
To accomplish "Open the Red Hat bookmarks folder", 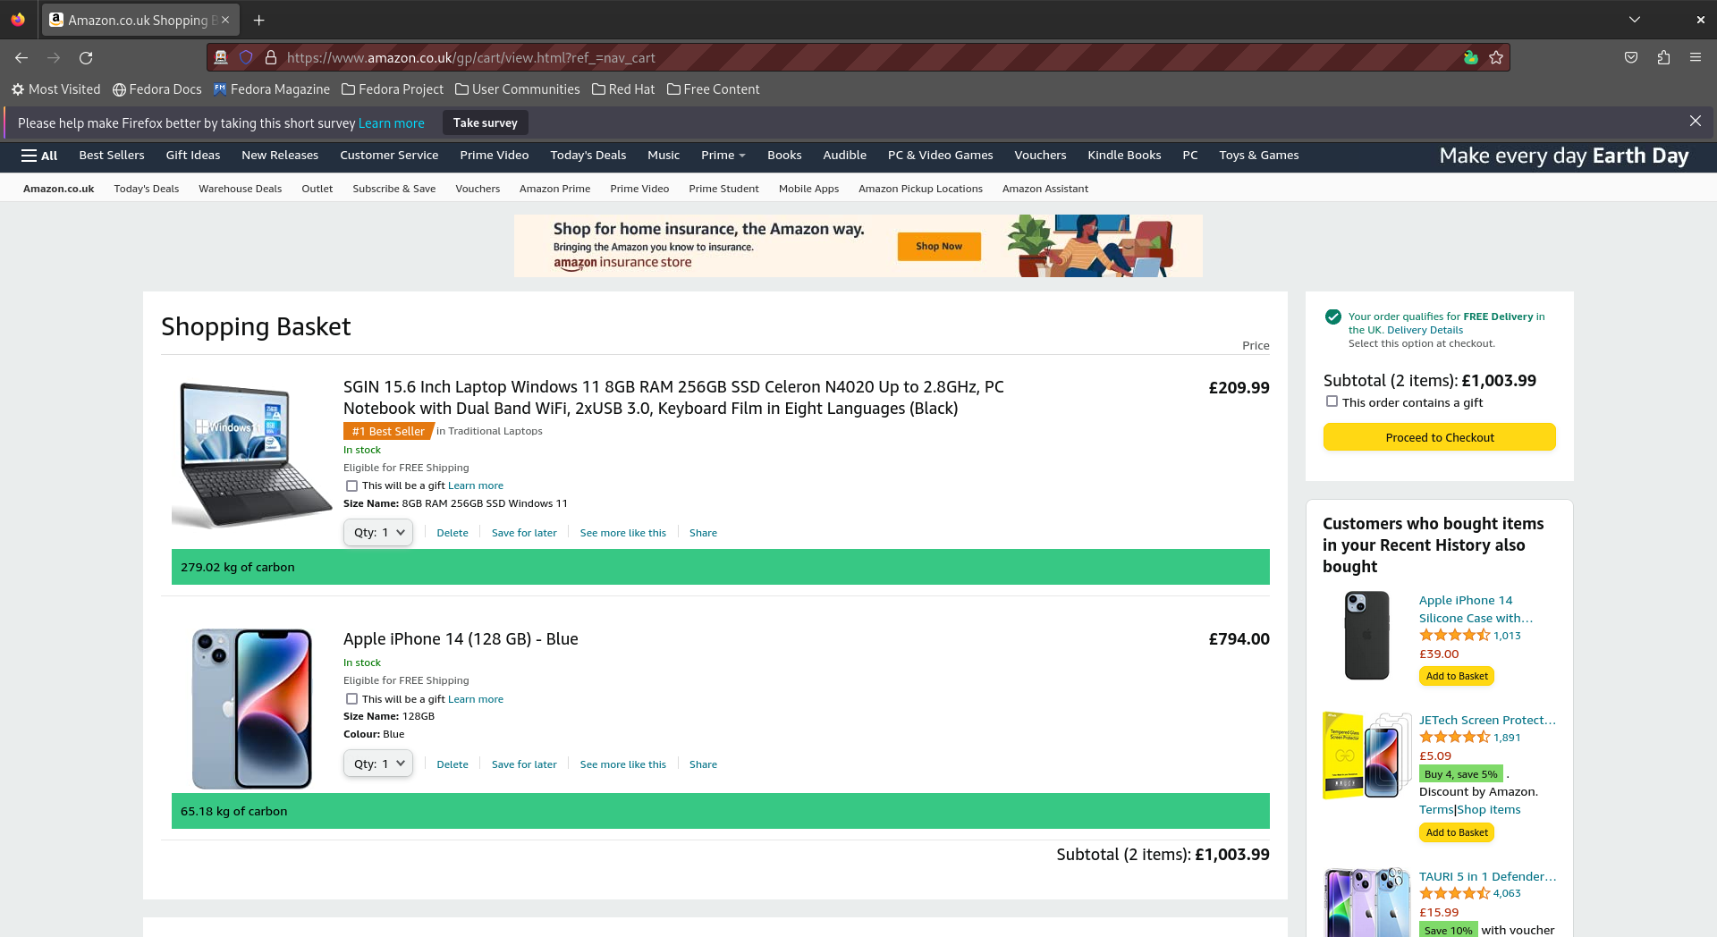I will pos(623,89).
